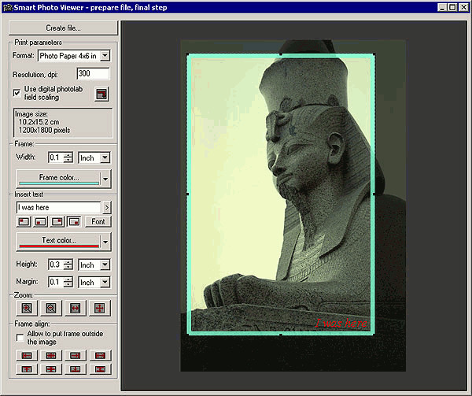Click the Zoom out magnifier icon
This screenshot has height=396, width=472.
(x=51, y=308)
